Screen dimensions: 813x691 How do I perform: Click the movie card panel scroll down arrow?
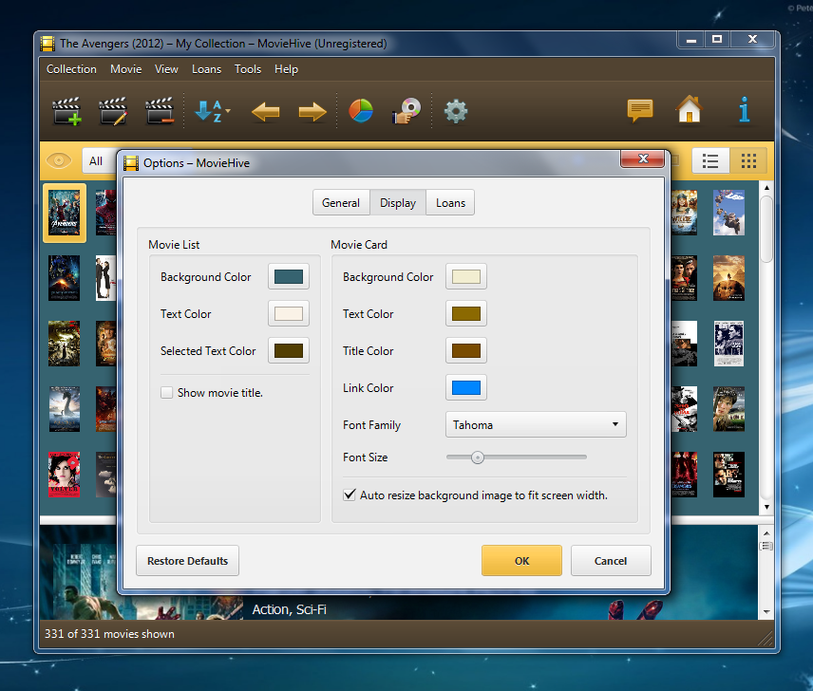(766, 612)
